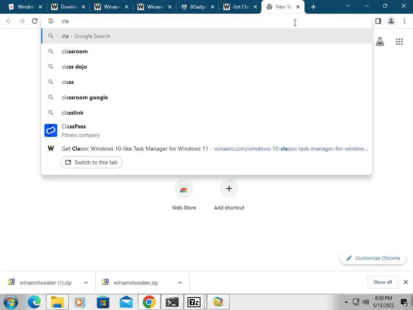Viewport: 413px width, 310px height.
Task: Open the network tray icon
Action: (356, 302)
